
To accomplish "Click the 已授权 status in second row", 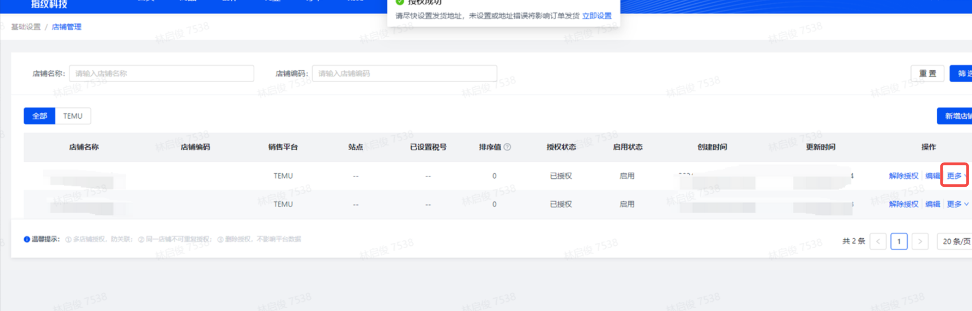I will (x=561, y=204).
